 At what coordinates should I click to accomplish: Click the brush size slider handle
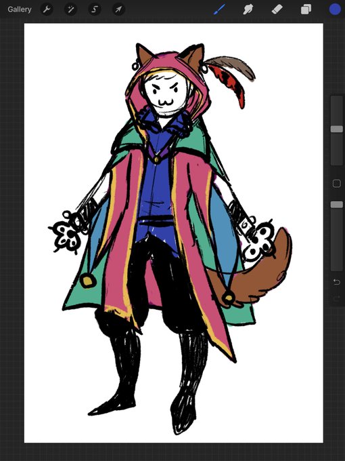337,129
